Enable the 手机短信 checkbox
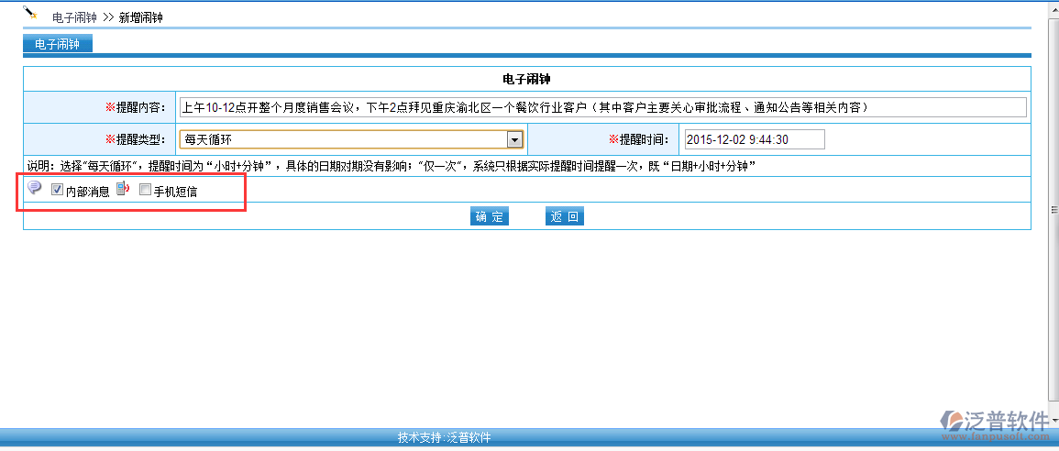This screenshot has height=451, width=1059. 145,191
